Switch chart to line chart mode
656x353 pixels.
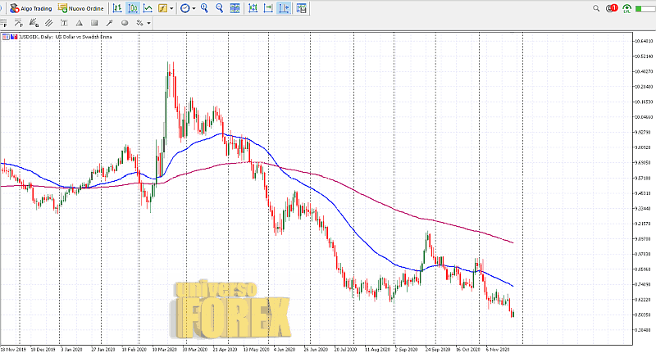(148, 8)
